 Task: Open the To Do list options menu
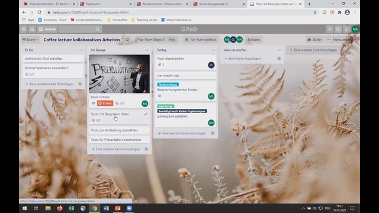[81, 50]
